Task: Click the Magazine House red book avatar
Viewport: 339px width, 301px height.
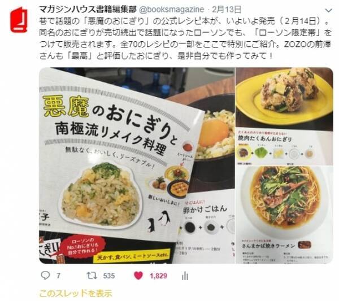Action: (19, 20)
